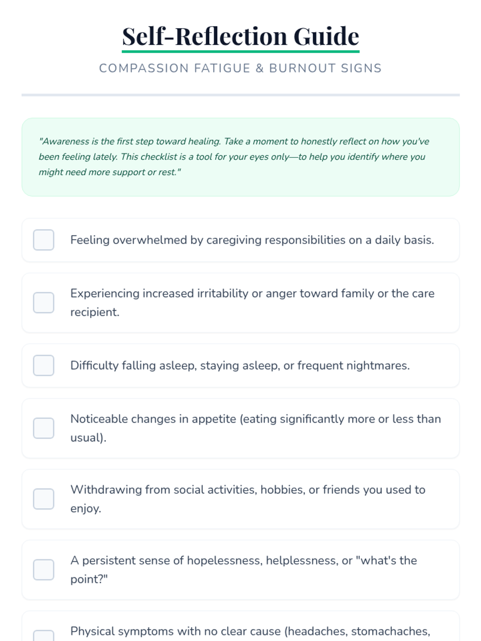Mark the 'Difficulty falling asleep' checkbox
Screen dimensions: 481x641
click(44, 365)
